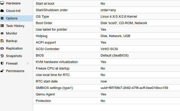The height and width of the screenshot is (111, 180).
Task: Select the SMBIOS settings uuid value
Action: (x=134, y=88)
